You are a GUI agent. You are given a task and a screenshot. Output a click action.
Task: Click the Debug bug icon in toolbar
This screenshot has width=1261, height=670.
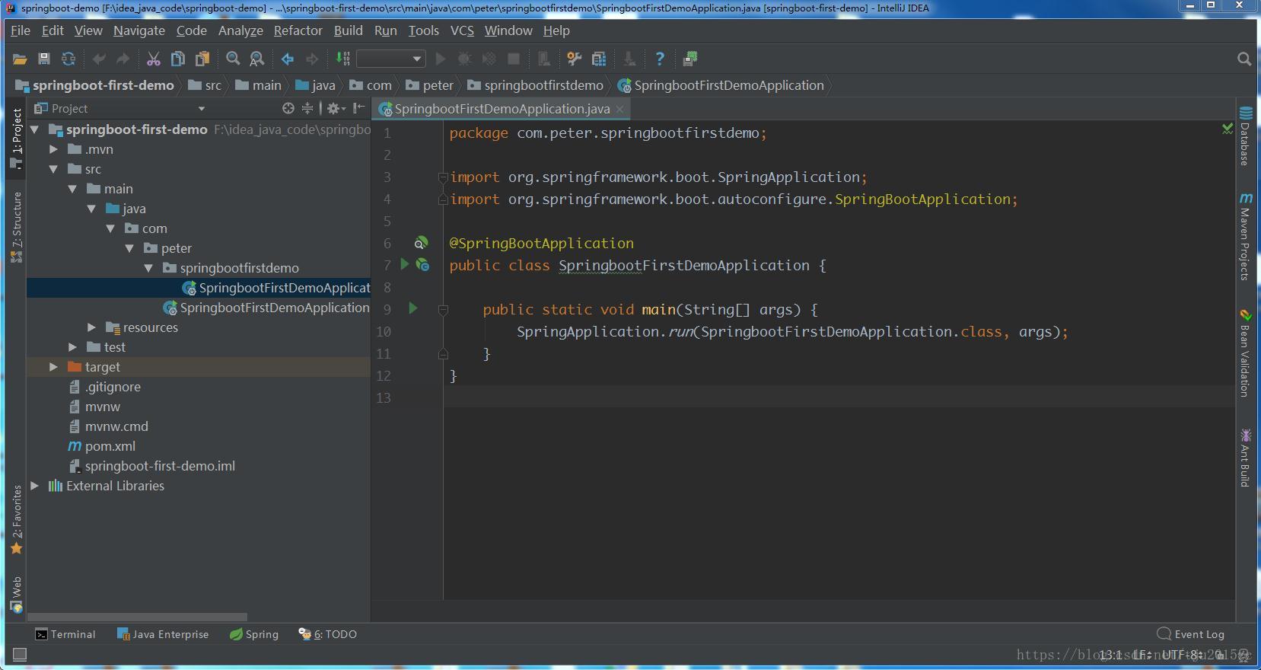click(464, 59)
